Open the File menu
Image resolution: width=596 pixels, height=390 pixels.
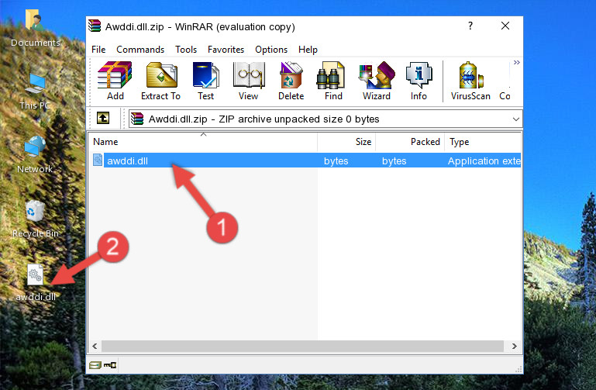[x=98, y=50]
